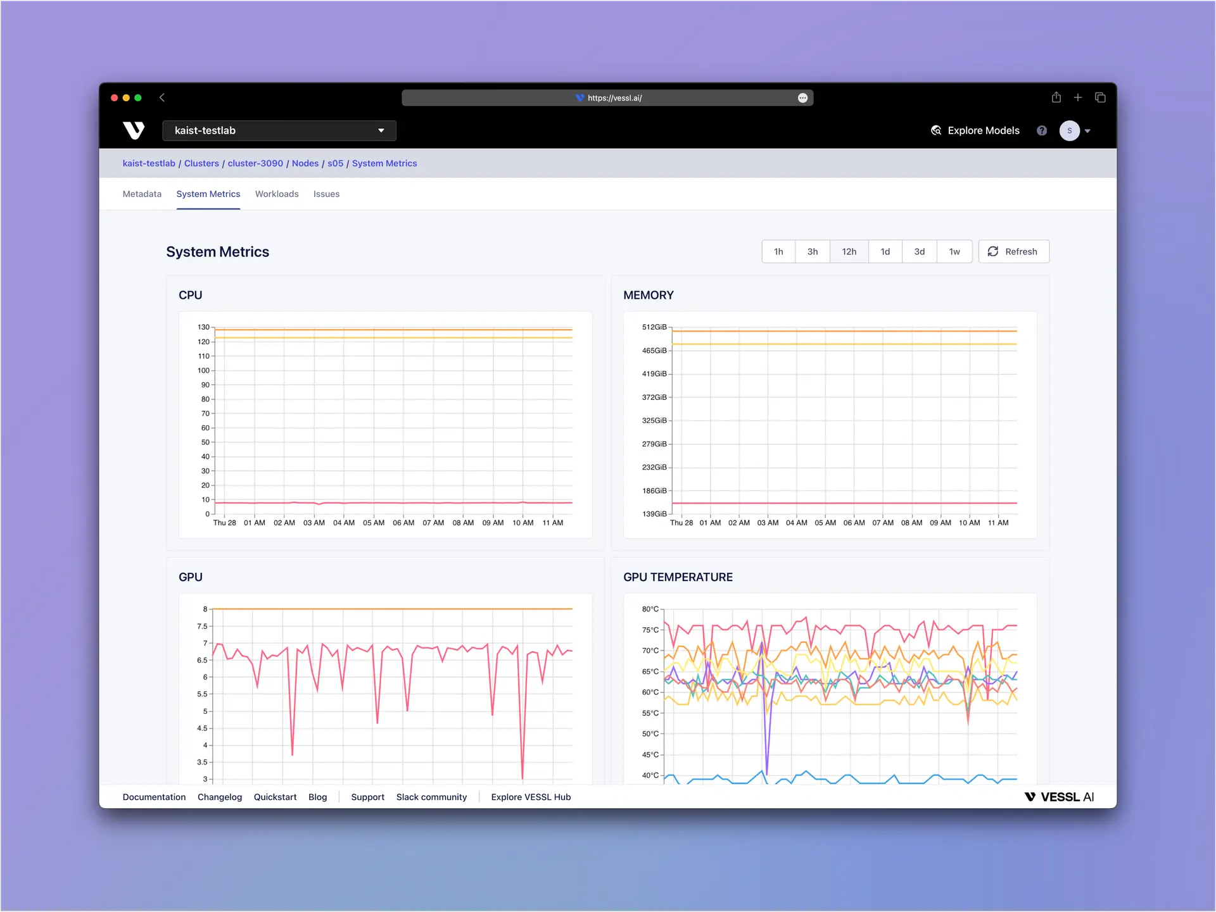Choose the 3d time range option

pyautogui.click(x=919, y=252)
